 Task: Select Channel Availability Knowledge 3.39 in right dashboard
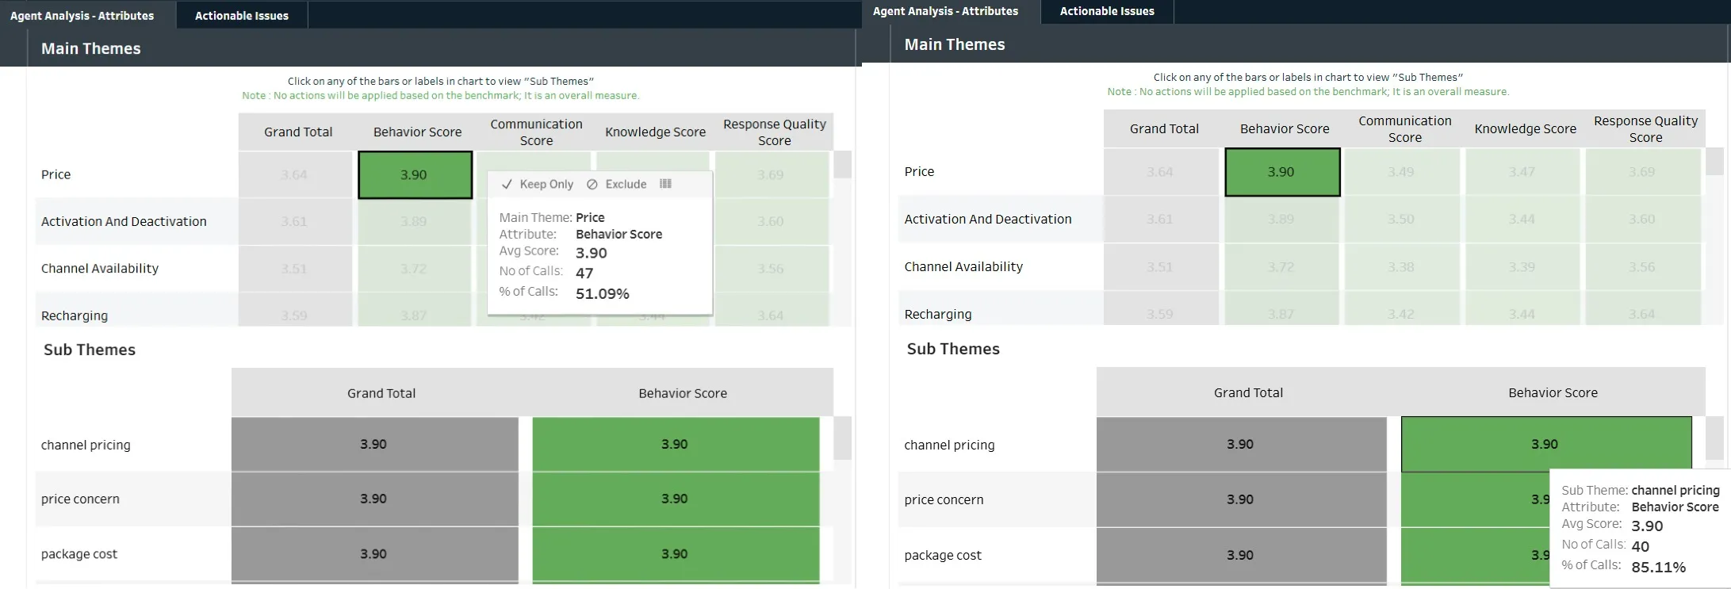pos(1522,267)
